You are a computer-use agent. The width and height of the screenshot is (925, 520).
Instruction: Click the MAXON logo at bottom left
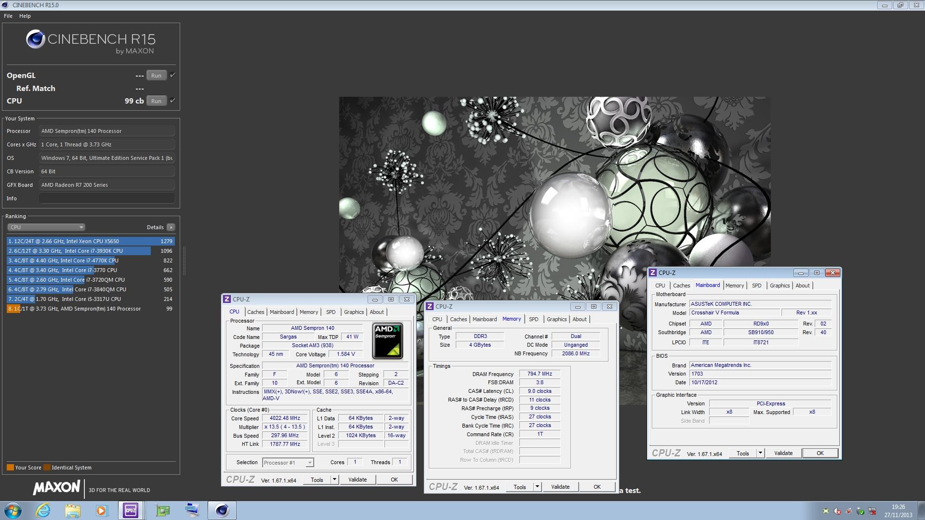point(56,487)
